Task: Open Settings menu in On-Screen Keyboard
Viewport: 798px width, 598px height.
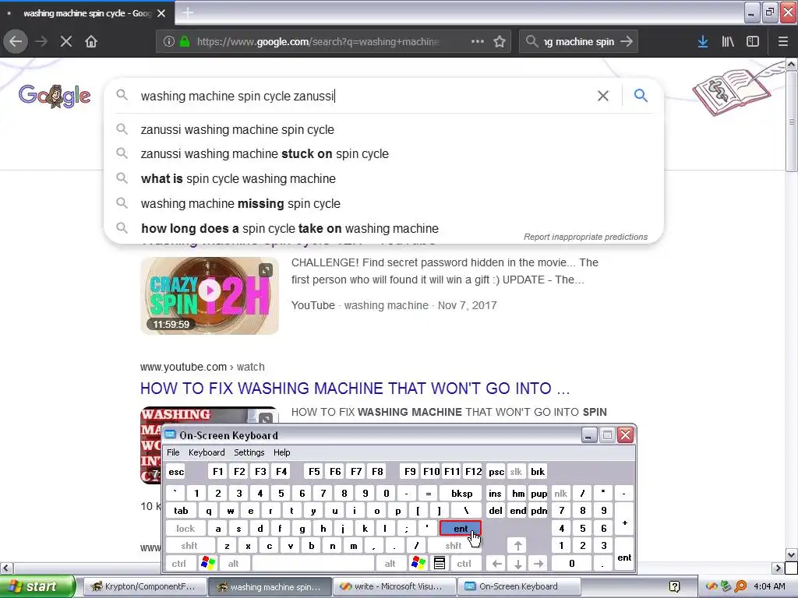Action: click(x=249, y=452)
